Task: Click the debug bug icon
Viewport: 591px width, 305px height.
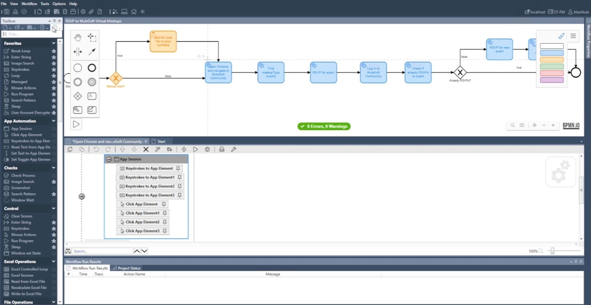Action: click(207, 149)
